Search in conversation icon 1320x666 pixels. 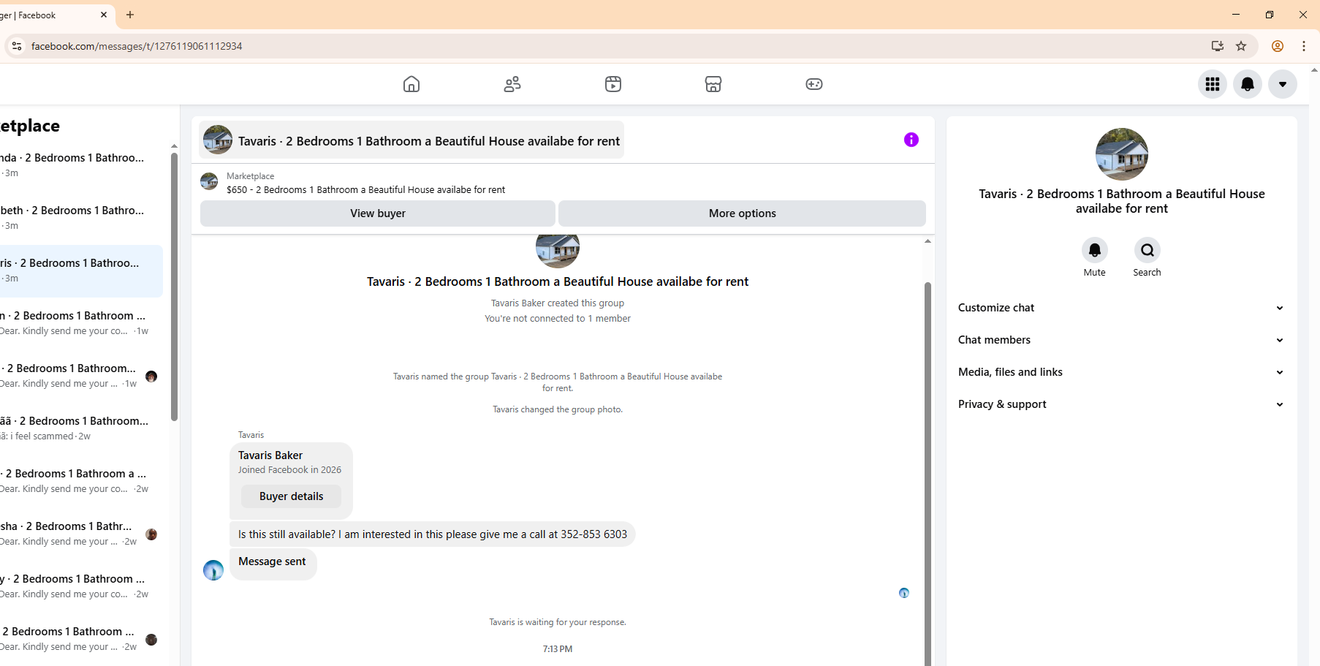1148,250
